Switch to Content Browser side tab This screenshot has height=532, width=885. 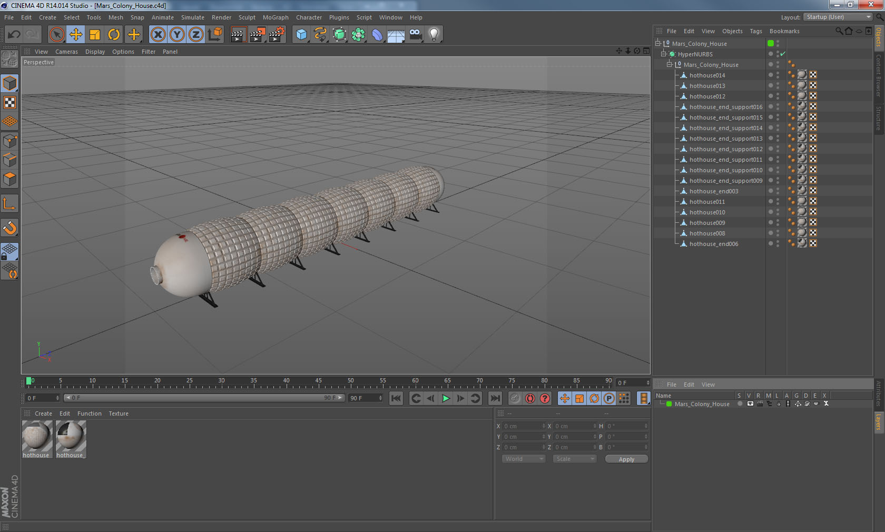point(879,75)
